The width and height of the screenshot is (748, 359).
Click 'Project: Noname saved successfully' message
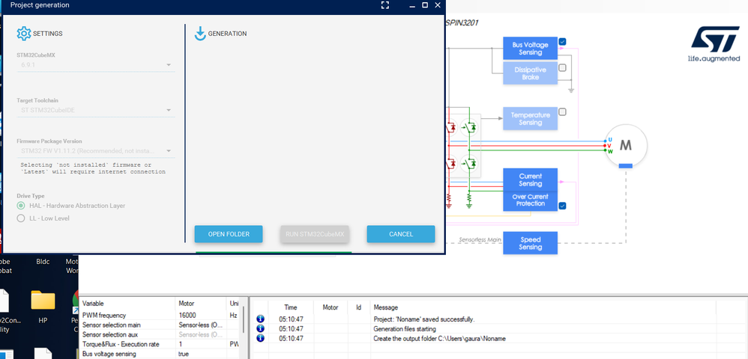pos(423,319)
